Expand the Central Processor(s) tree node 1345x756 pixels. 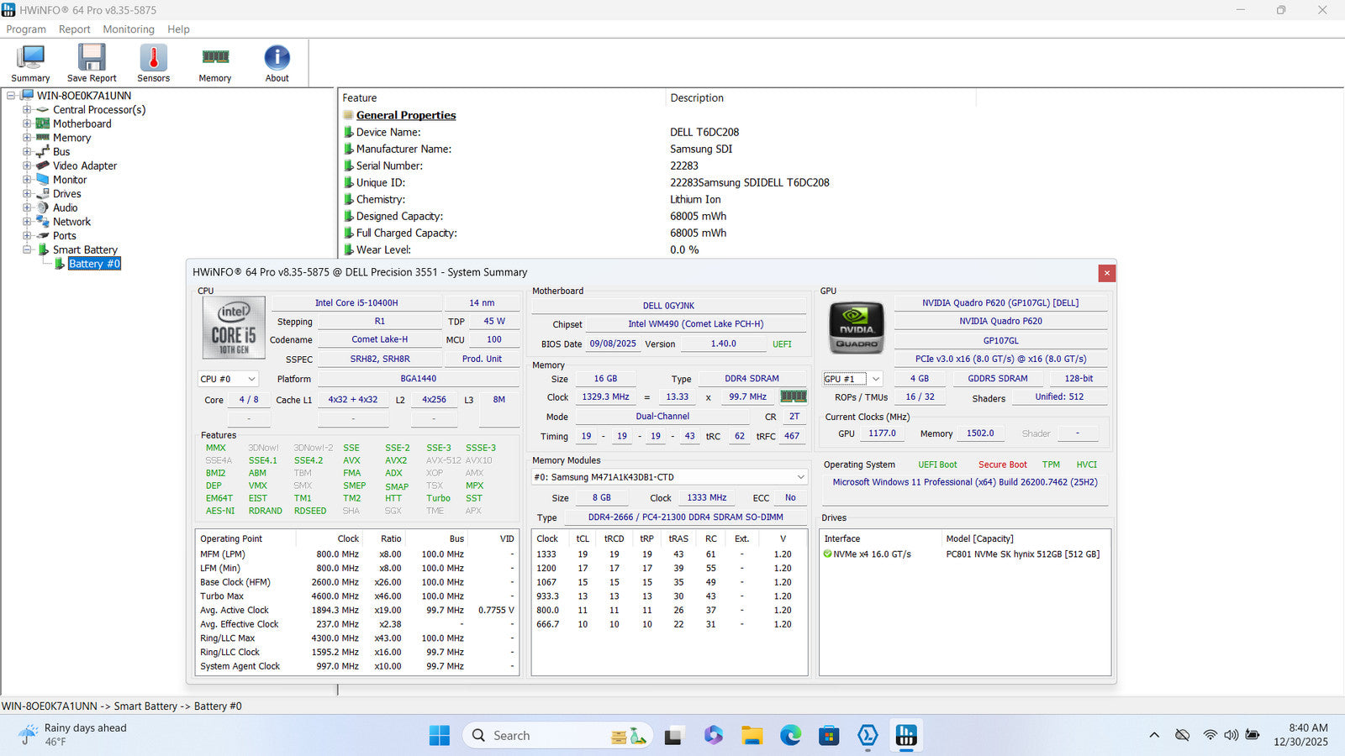tap(27, 110)
